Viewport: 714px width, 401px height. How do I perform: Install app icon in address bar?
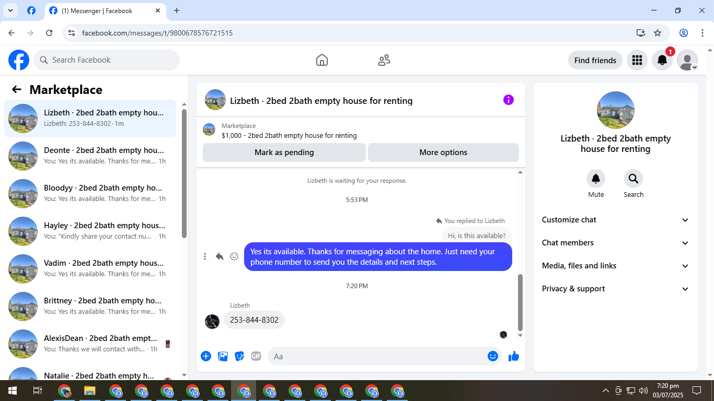click(x=641, y=33)
